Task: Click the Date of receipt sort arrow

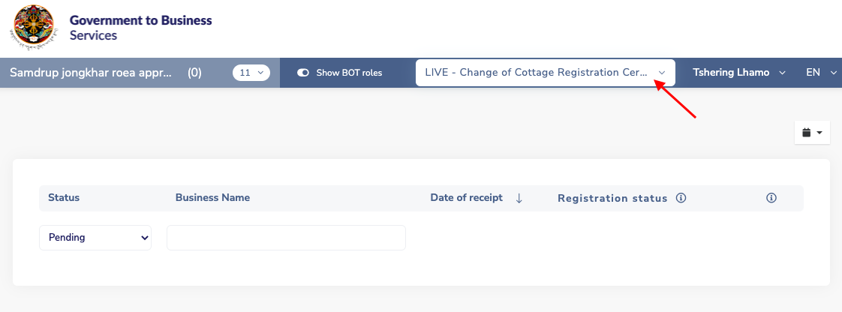Action: (x=519, y=198)
